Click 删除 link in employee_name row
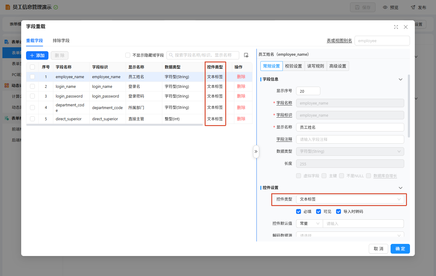 [x=241, y=77]
